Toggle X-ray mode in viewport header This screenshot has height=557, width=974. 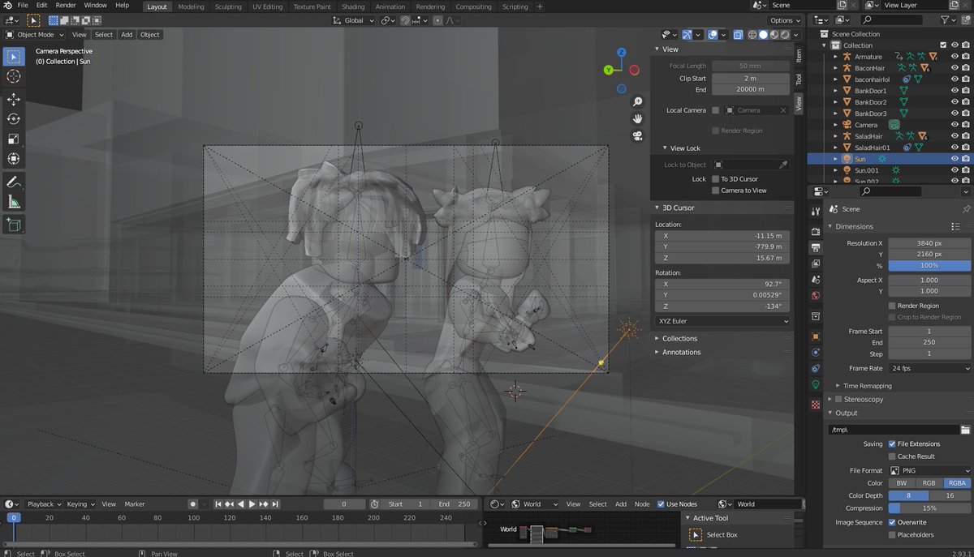(738, 35)
